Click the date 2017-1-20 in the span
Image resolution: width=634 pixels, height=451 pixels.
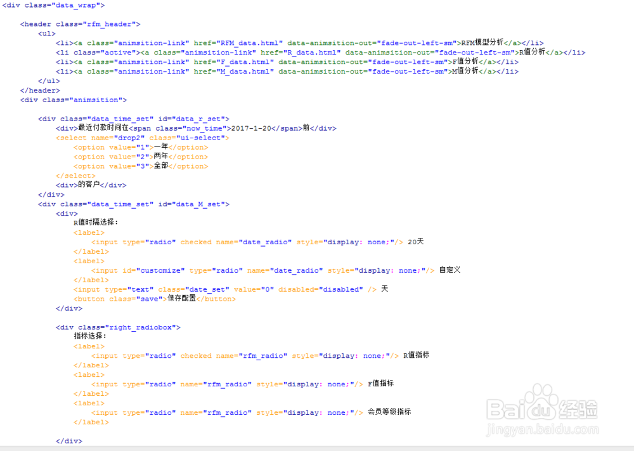click(x=251, y=128)
